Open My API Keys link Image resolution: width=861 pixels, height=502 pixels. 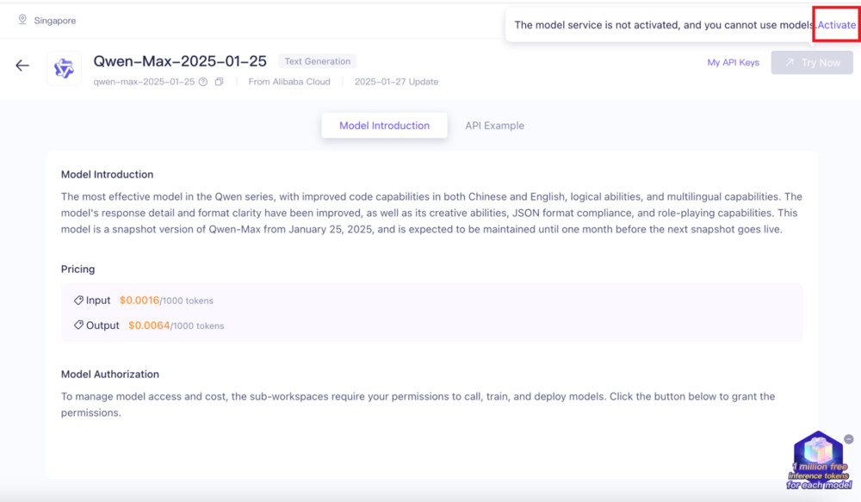click(733, 63)
